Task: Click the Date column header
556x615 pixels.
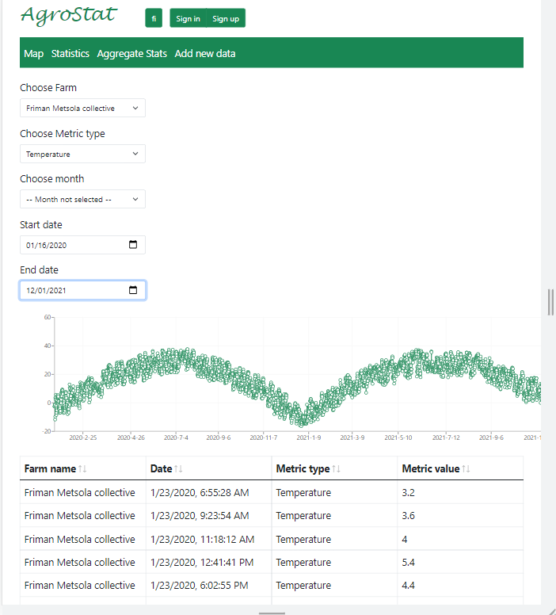Action: click(208, 468)
